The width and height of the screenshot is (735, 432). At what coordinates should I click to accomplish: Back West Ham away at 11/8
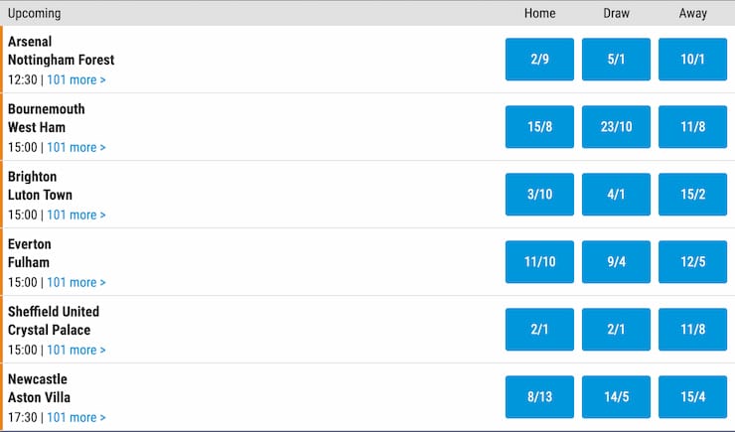pyautogui.click(x=692, y=127)
